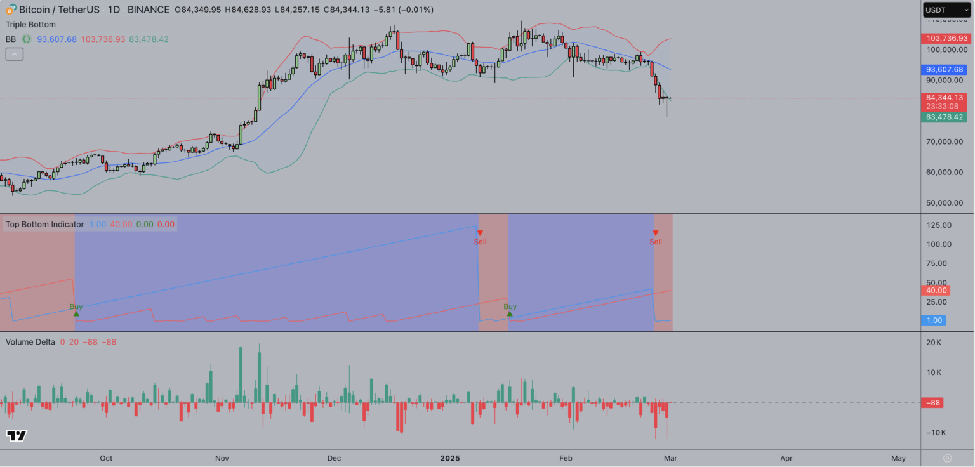
Task: Select the Volume Delta indicator label
Action: pyautogui.click(x=30, y=342)
